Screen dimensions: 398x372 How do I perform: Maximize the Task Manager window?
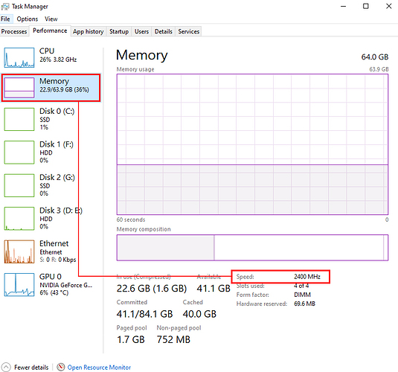[x=366, y=7]
